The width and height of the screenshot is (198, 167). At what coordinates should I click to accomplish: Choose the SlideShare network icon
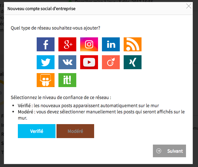[x=45, y=80]
